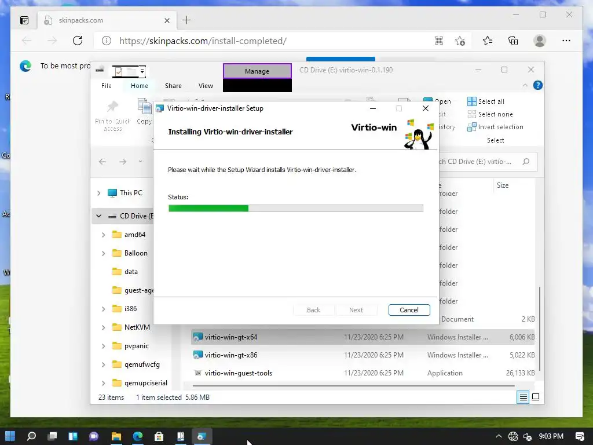Viewport: 593px width, 445px height.
Task: Expand the pvpanic folder node
Action: tap(103, 346)
